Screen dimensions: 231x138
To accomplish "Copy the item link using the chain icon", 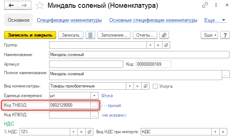I will click(205, 5).
